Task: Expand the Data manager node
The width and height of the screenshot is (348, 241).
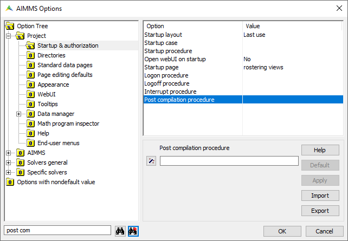Action: (x=19, y=114)
